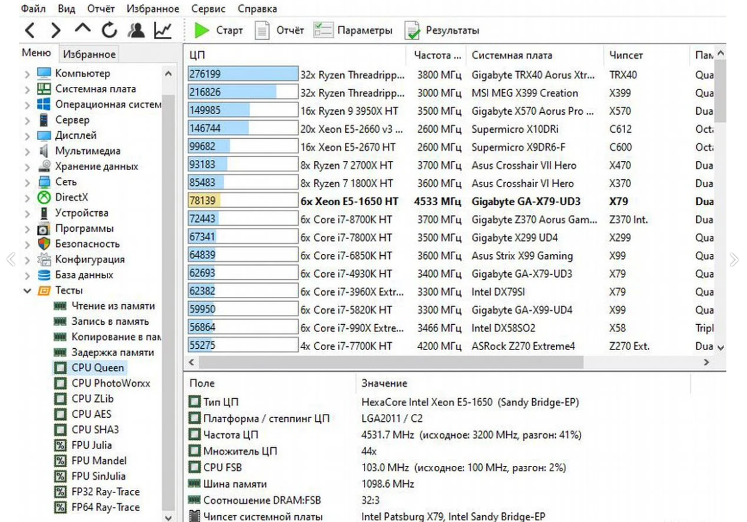The height and width of the screenshot is (522, 747).
Task: Click the results table vertical scrollbar
Action: click(x=719, y=92)
